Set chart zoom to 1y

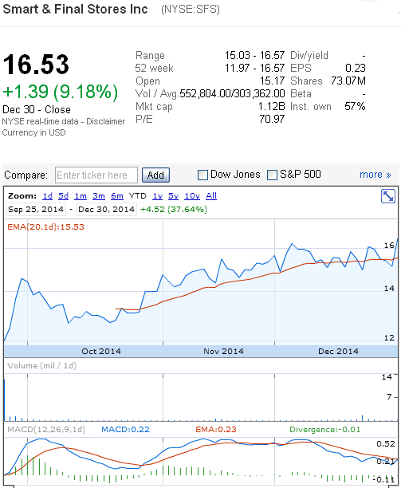point(157,196)
